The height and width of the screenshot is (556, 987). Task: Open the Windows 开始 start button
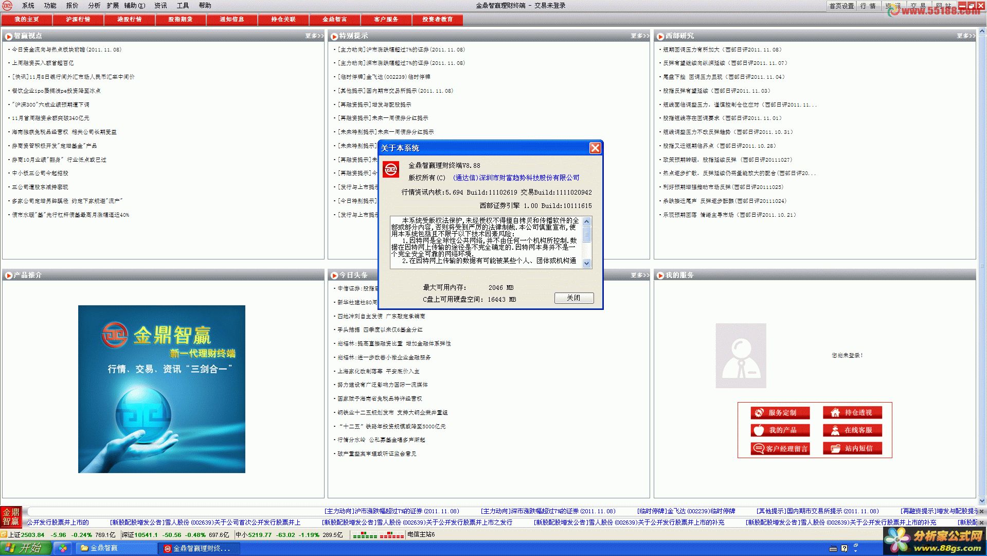(26, 548)
